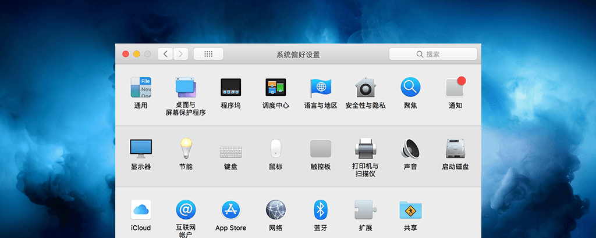Open 桌面与屏幕保护程序 preferences

click(186, 88)
